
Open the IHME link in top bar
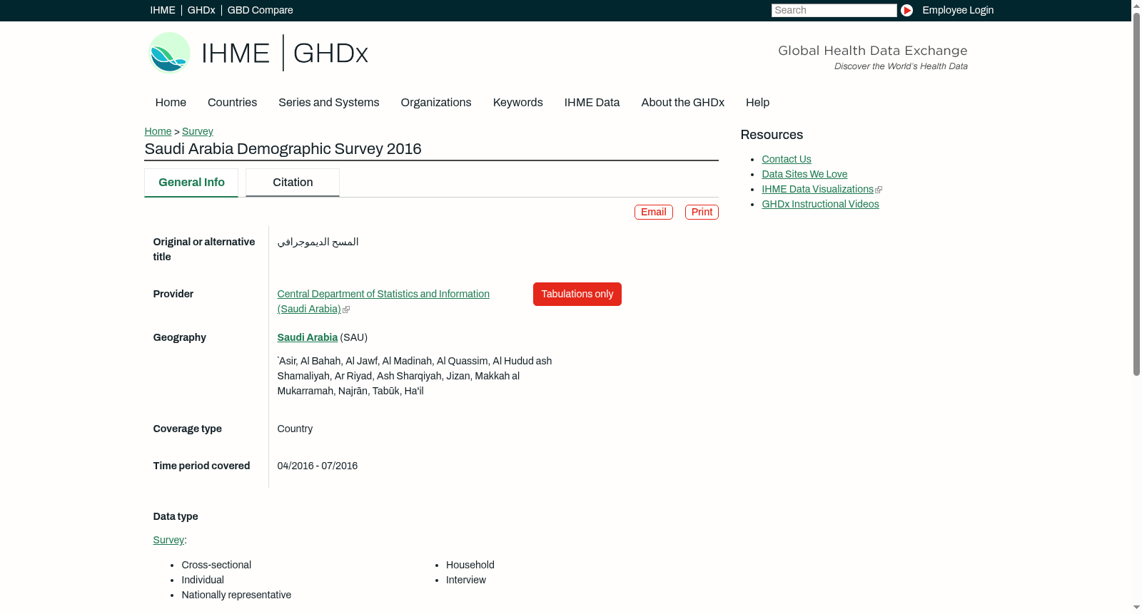pyautogui.click(x=163, y=10)
